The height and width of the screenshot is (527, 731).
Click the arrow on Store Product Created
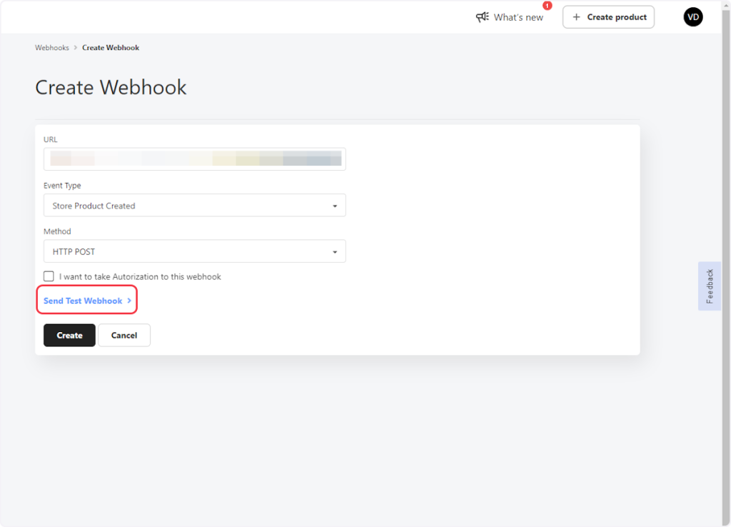(335, 206)
